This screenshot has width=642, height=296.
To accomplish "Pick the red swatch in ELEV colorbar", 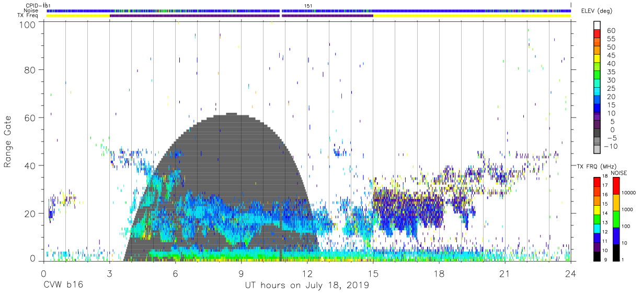I will (x=598, y=34).
